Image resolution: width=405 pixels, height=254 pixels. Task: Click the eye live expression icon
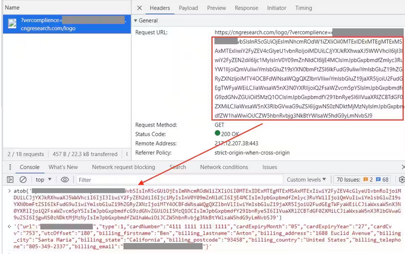tap(65, 180)
